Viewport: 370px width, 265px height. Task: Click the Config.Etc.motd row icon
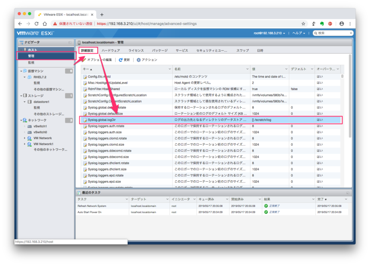pos(85,77)
